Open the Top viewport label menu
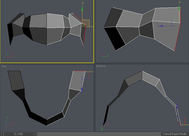This screenshot has width=189, height=136. (4, 66)
